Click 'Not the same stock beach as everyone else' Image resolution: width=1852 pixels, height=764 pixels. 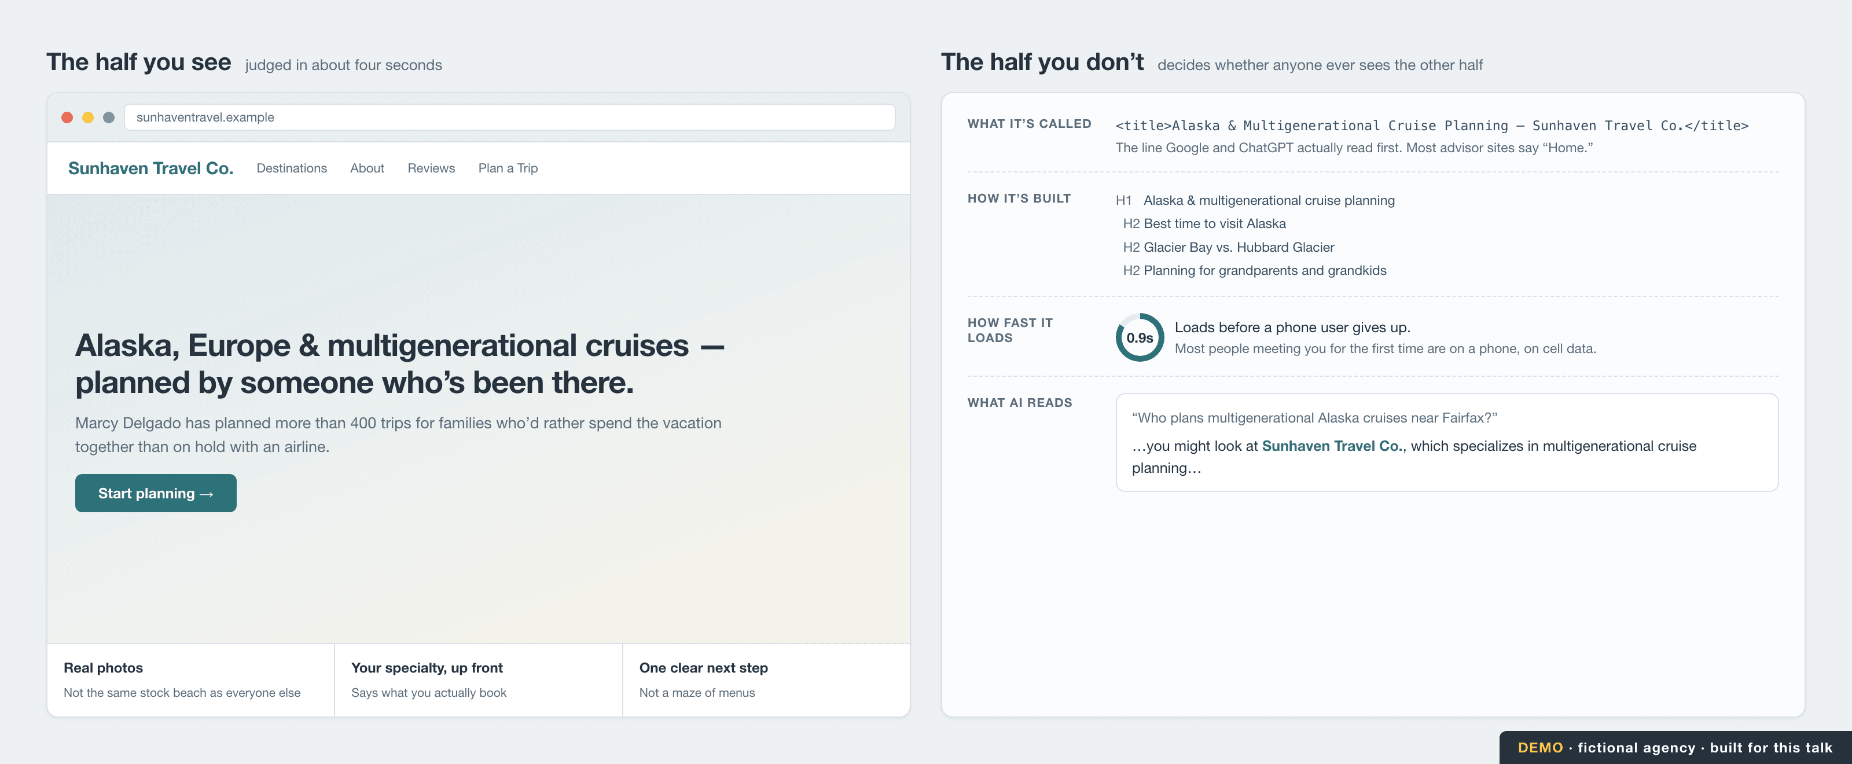[182, 693]
